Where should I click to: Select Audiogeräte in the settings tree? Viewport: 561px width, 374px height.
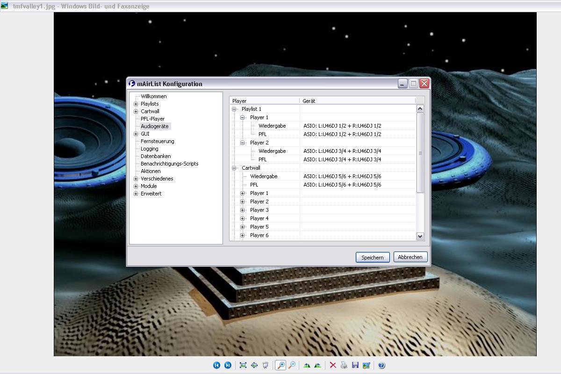(x=155, y=126)
